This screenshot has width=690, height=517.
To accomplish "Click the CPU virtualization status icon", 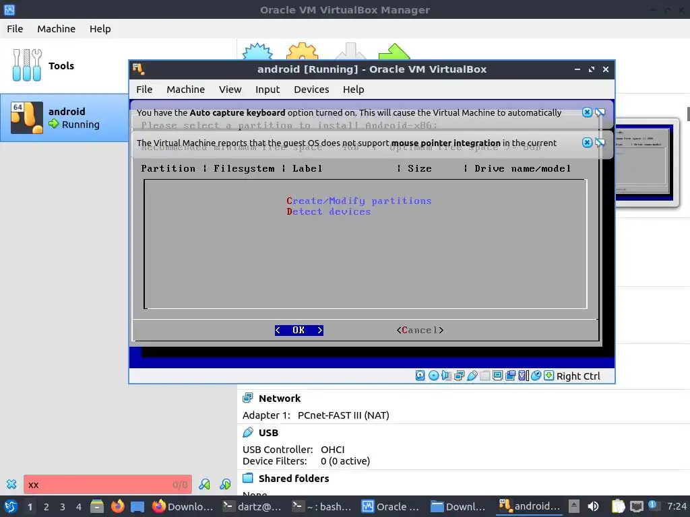I will pos(523,376).
